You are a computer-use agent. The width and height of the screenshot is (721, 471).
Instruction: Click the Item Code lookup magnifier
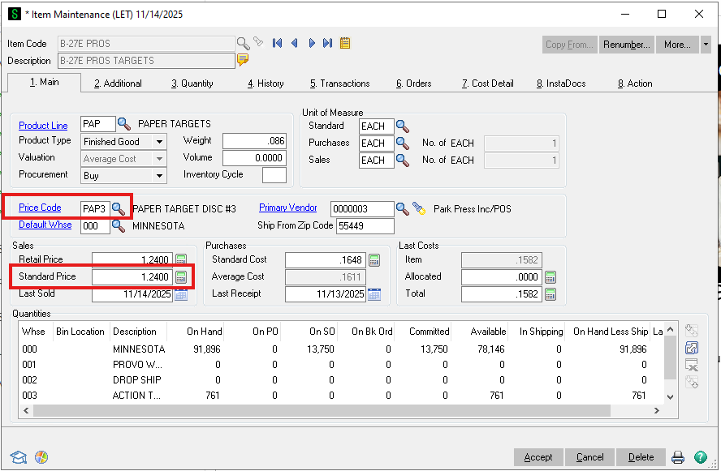(x=243, y=43)
